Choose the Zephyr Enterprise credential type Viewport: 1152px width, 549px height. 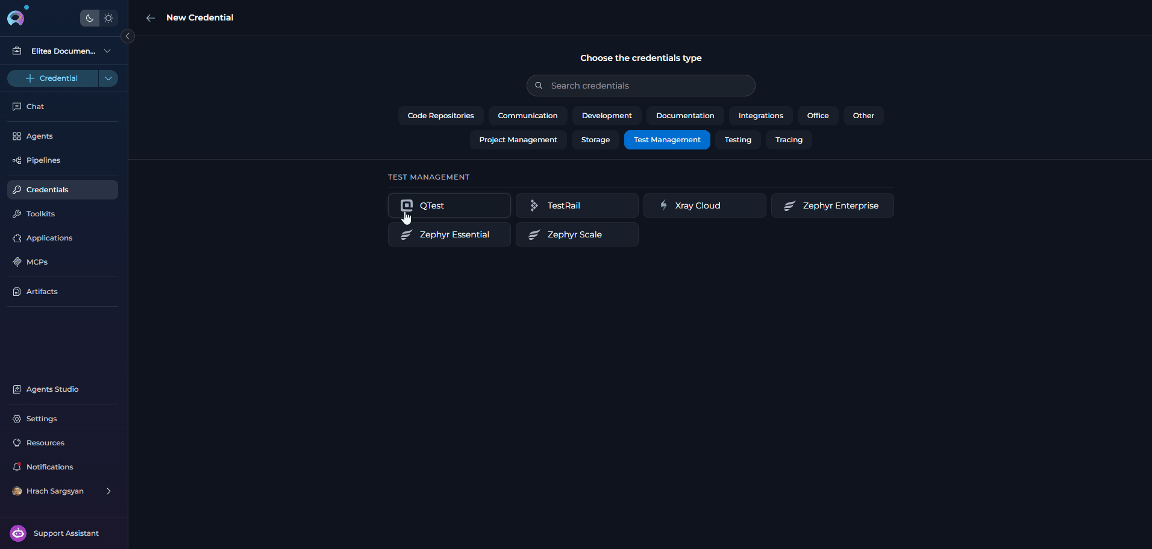[833, 205]
